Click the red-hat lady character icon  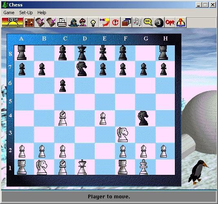[83, 22]
